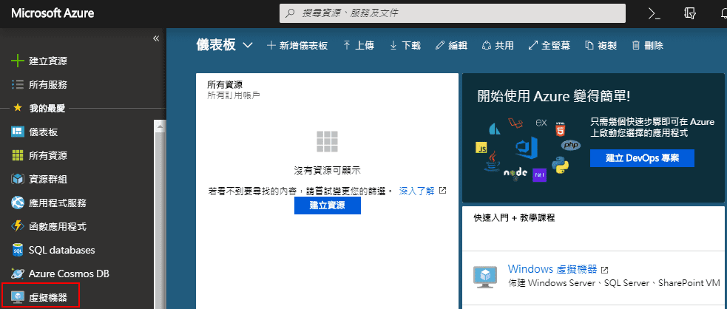This screenshot has width=727, height=309.
Task: Click the PHP logo in the DevOps tile
Action: click(x=571, y=146)
